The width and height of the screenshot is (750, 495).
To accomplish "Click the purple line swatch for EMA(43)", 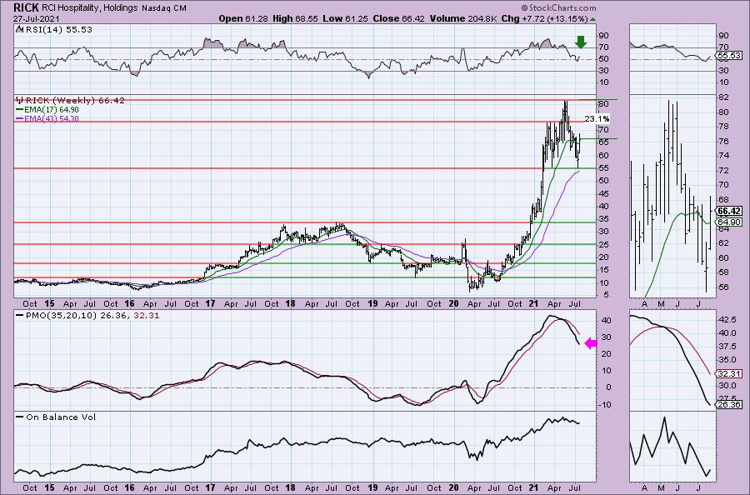I will point(20,118).
